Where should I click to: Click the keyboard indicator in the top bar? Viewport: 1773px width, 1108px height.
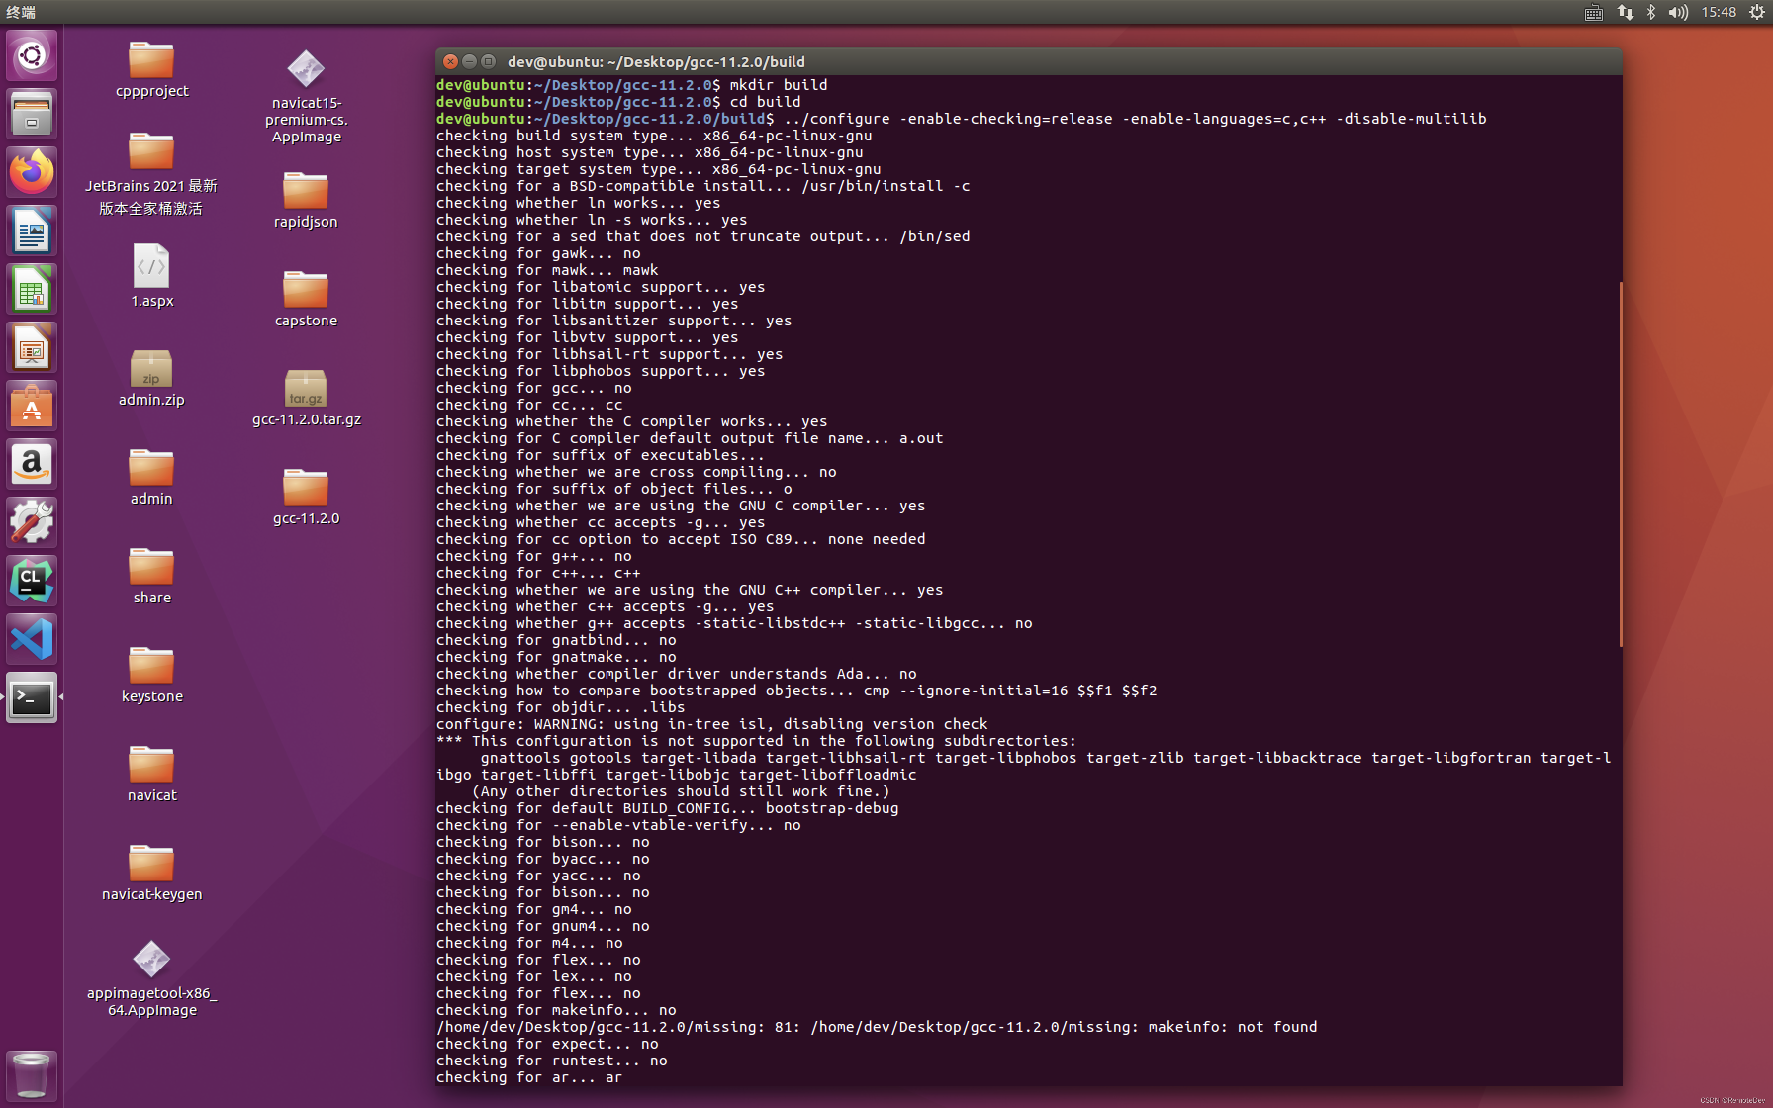[x=1593, y=12]
